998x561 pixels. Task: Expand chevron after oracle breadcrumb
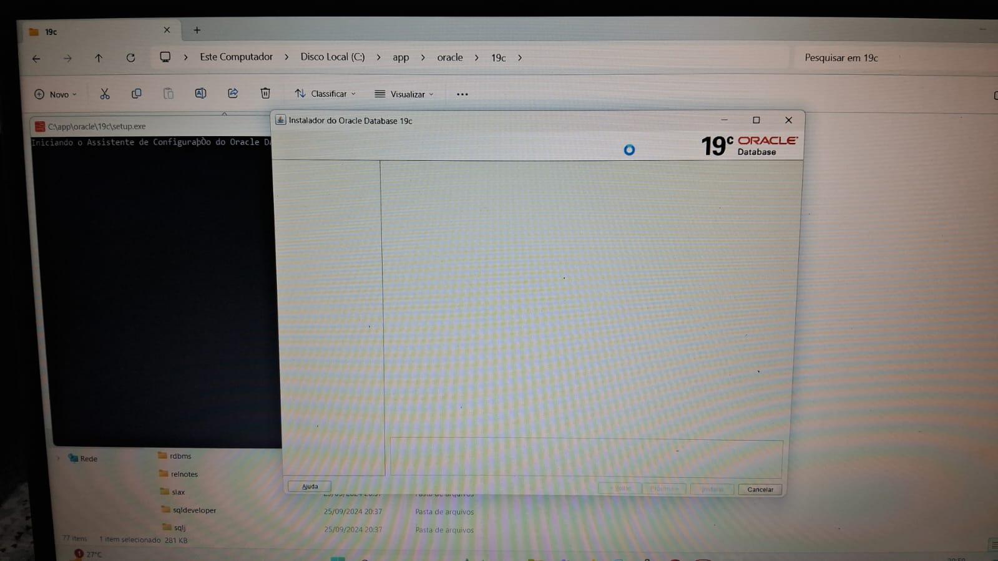coord(476,57)
